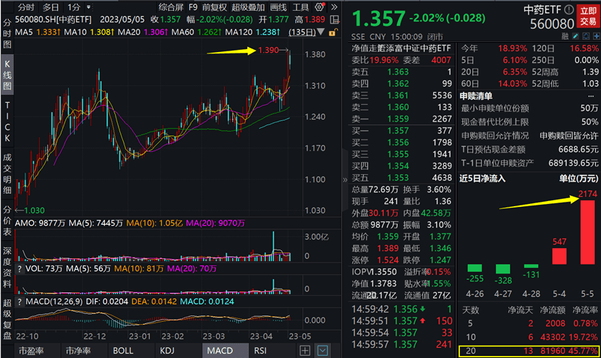Select TICK in left sidebar

(7, 122)
